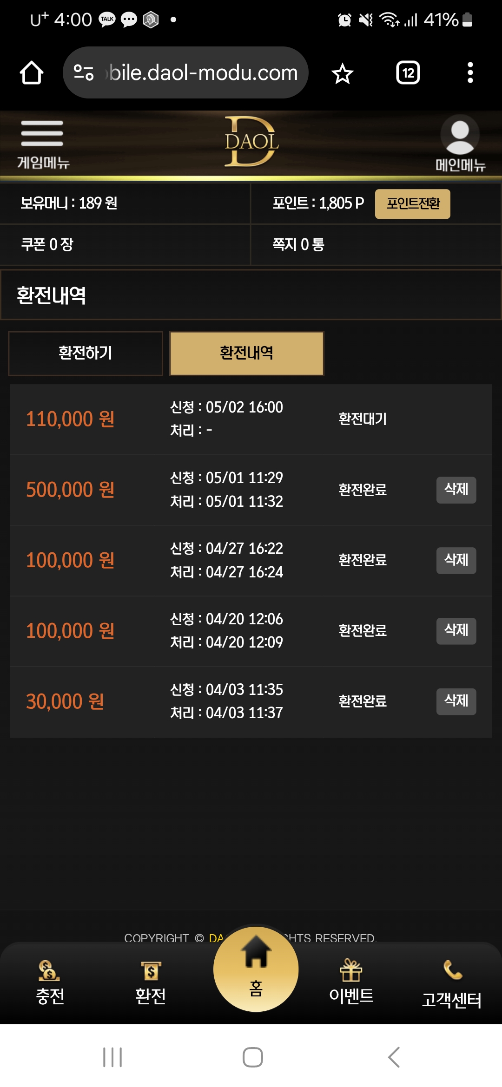This screenshot has height=1087, width=502.
Task: Tap the site settings icon in the address bar
Action: pyautogui.click(x=84, y=72)
